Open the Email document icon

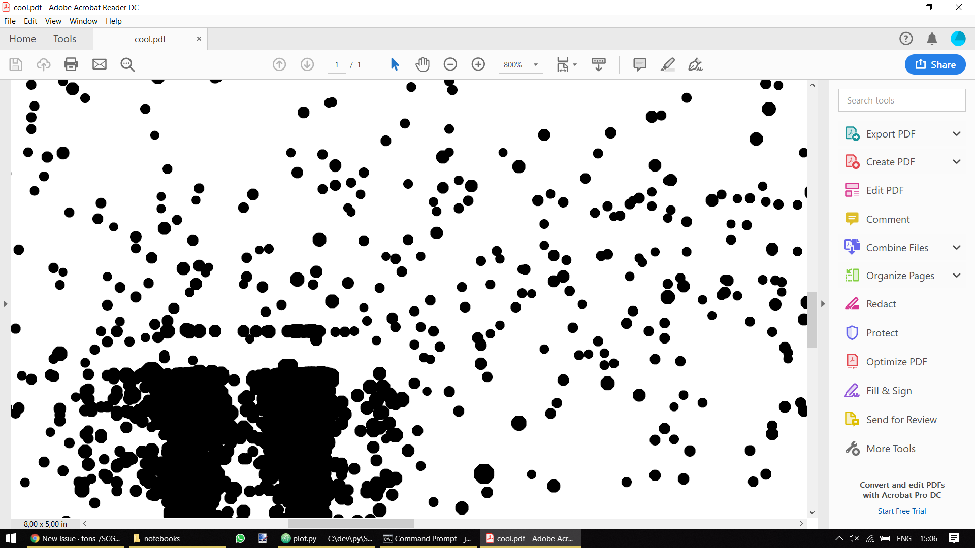pyautogui.click(x=99, y=64)
